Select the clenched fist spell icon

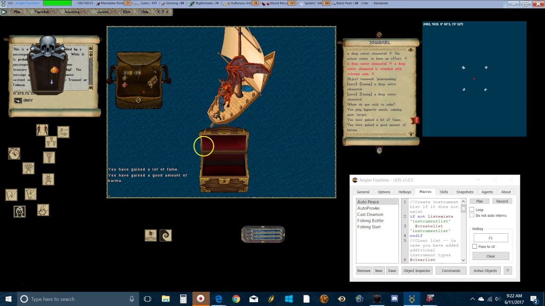coord(14,154)
